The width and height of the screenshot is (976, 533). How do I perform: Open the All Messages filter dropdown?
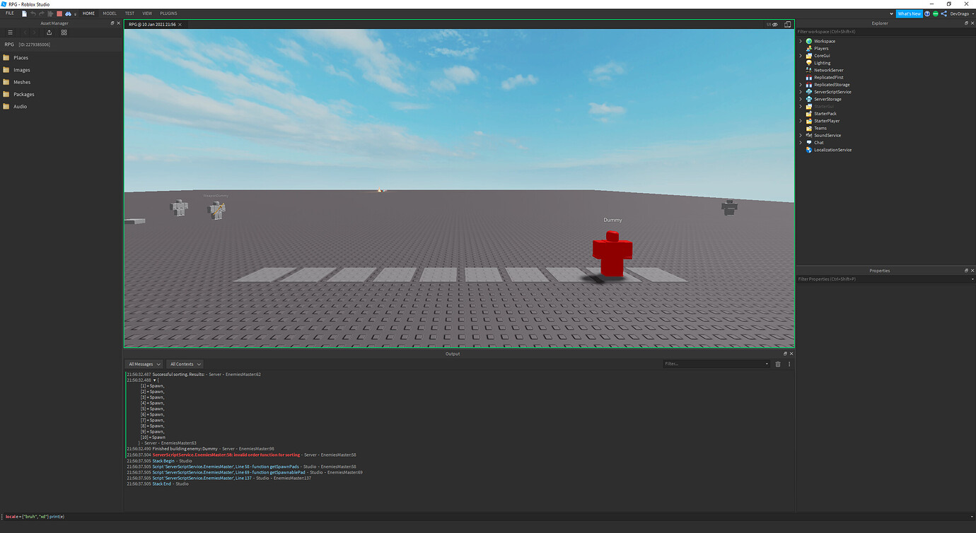point(144,363)
